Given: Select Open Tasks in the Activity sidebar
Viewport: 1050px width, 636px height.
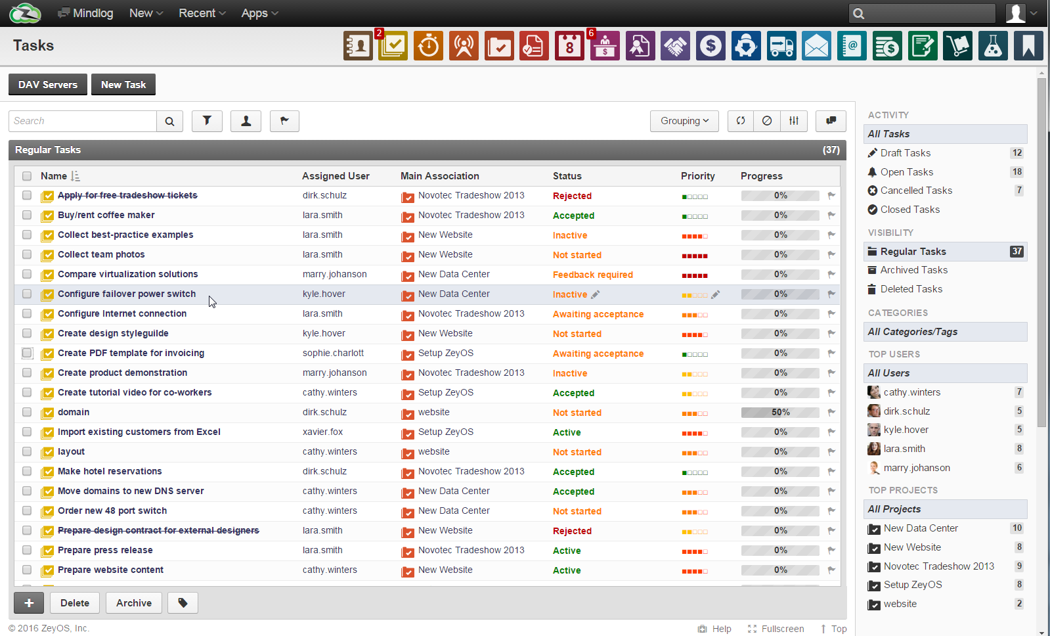Looking at the screenshot, I should [906, 172].
